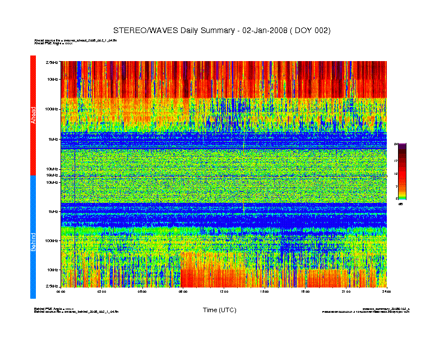Click the 1MHz label in the Ahead panel

(53, 140)
